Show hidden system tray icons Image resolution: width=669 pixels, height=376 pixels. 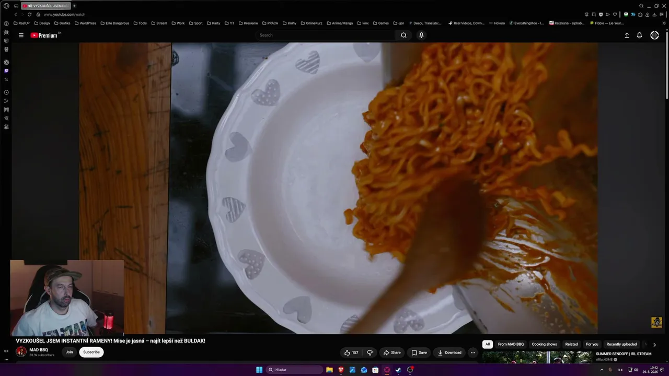602,370
